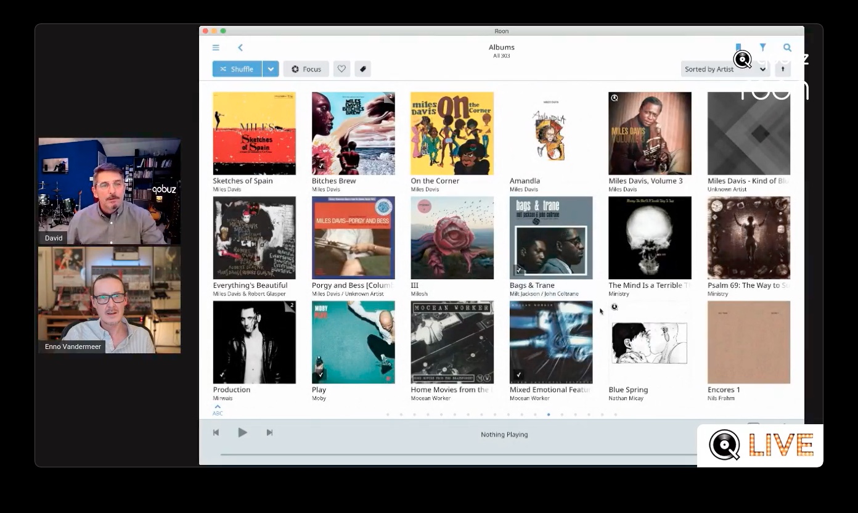The width and height of the screenshot is (858, 513).
Task: Click the 'Mixed Emotional Feat' album title
Action: click(550, 390)
